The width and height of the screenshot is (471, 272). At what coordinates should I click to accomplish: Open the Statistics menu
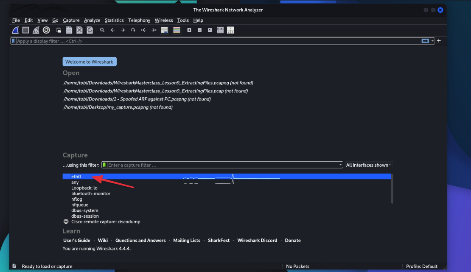(114, 20)
